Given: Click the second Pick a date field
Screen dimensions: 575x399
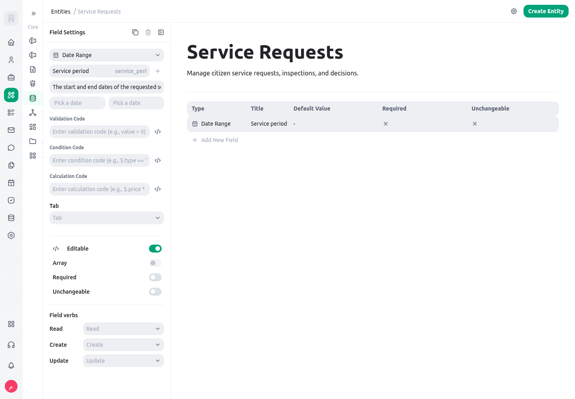Looking at the screenshot, I should click(136, 103).
